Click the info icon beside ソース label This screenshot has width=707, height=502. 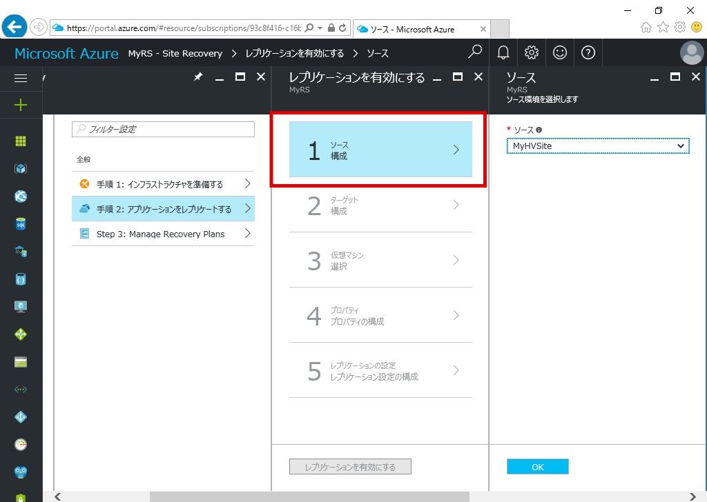tap(539, 130)
